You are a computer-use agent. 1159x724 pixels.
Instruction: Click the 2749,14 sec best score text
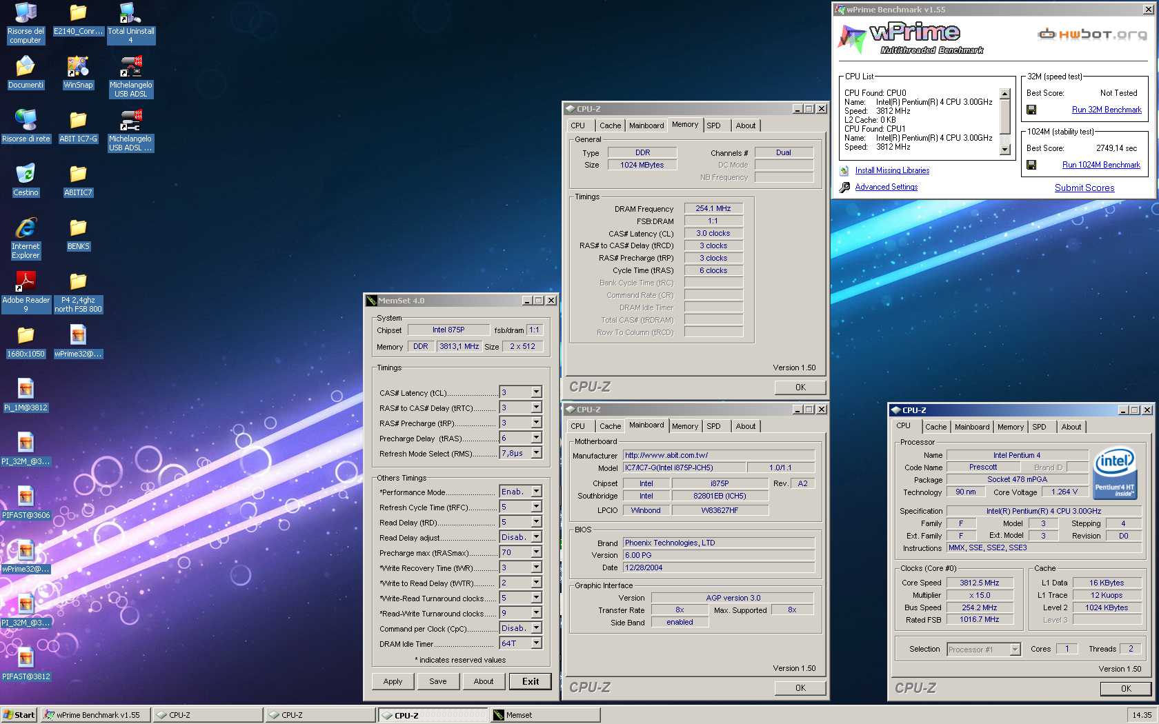pyautogui.click(x=1116, y=148)
